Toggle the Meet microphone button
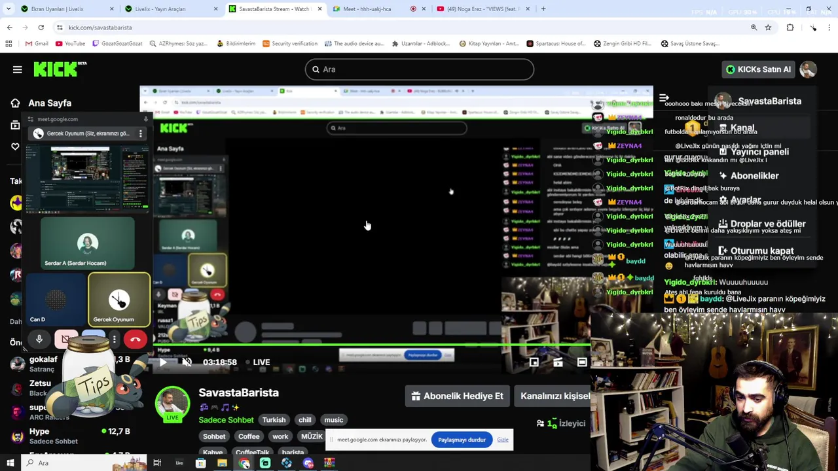Screen dimensions: 838x471 point(39,339)
